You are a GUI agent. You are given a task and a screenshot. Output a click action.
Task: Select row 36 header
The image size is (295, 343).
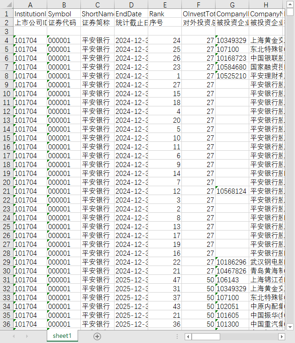[7, 324]
